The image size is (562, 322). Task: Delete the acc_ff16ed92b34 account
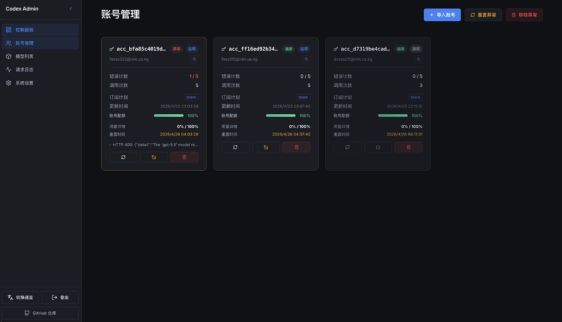click(x=296, y=147)
